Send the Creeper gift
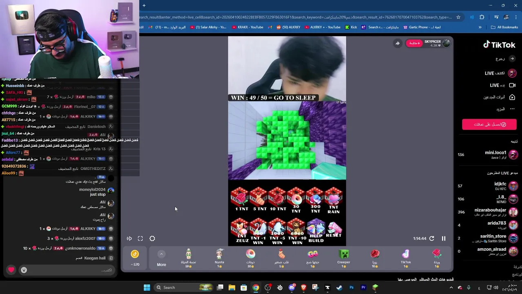The width and height of the screenshot is (522, 294). (x=344, y=258)
